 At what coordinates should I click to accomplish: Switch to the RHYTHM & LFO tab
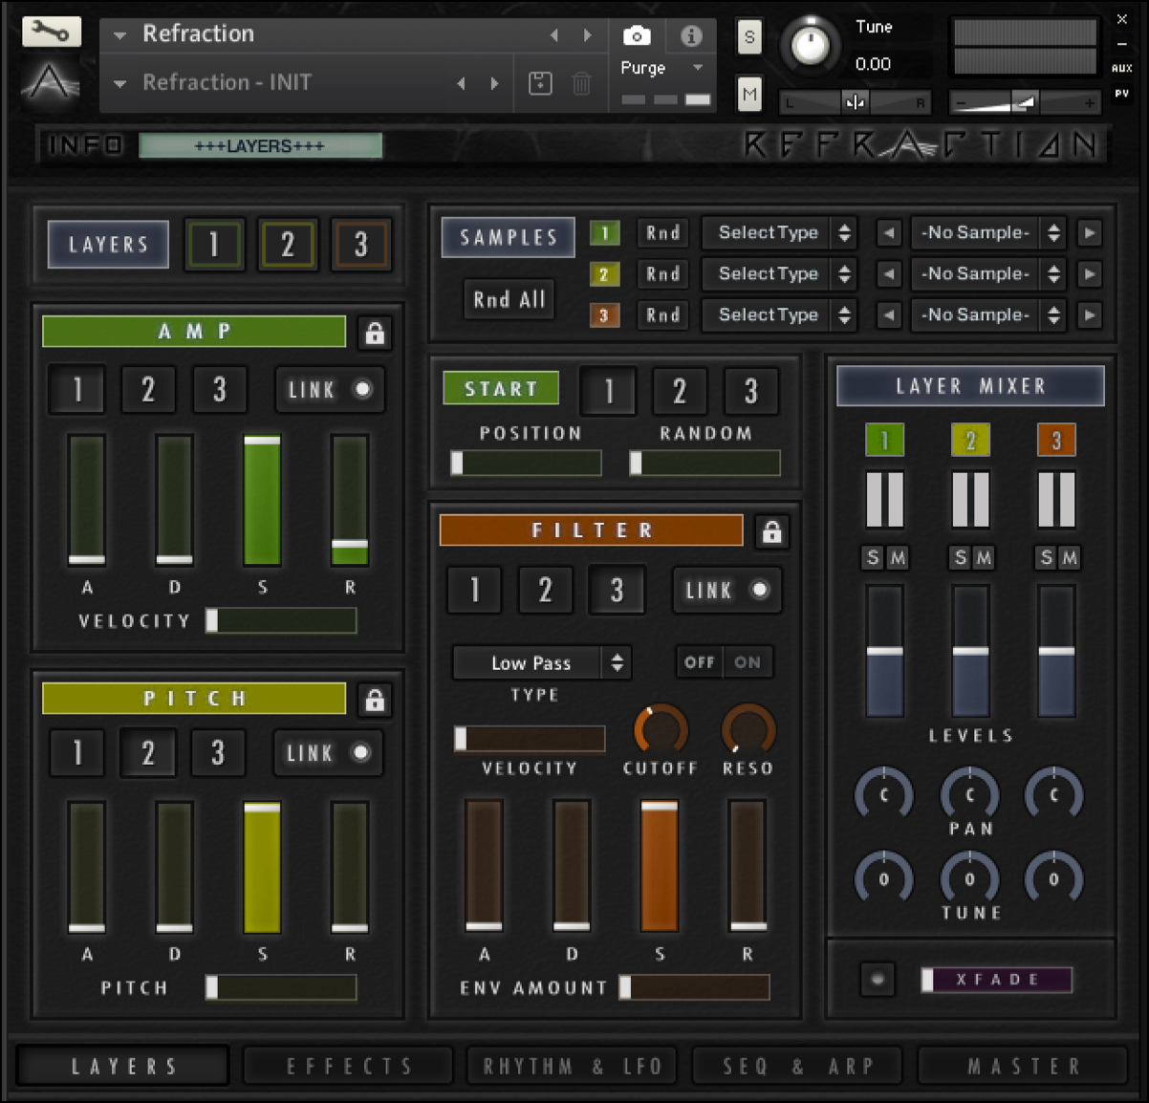coord(573,1066)
